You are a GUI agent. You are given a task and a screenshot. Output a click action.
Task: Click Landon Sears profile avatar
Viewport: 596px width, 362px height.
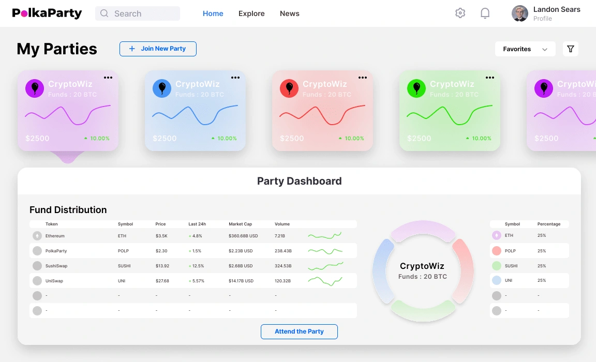[x=519, y=13]
